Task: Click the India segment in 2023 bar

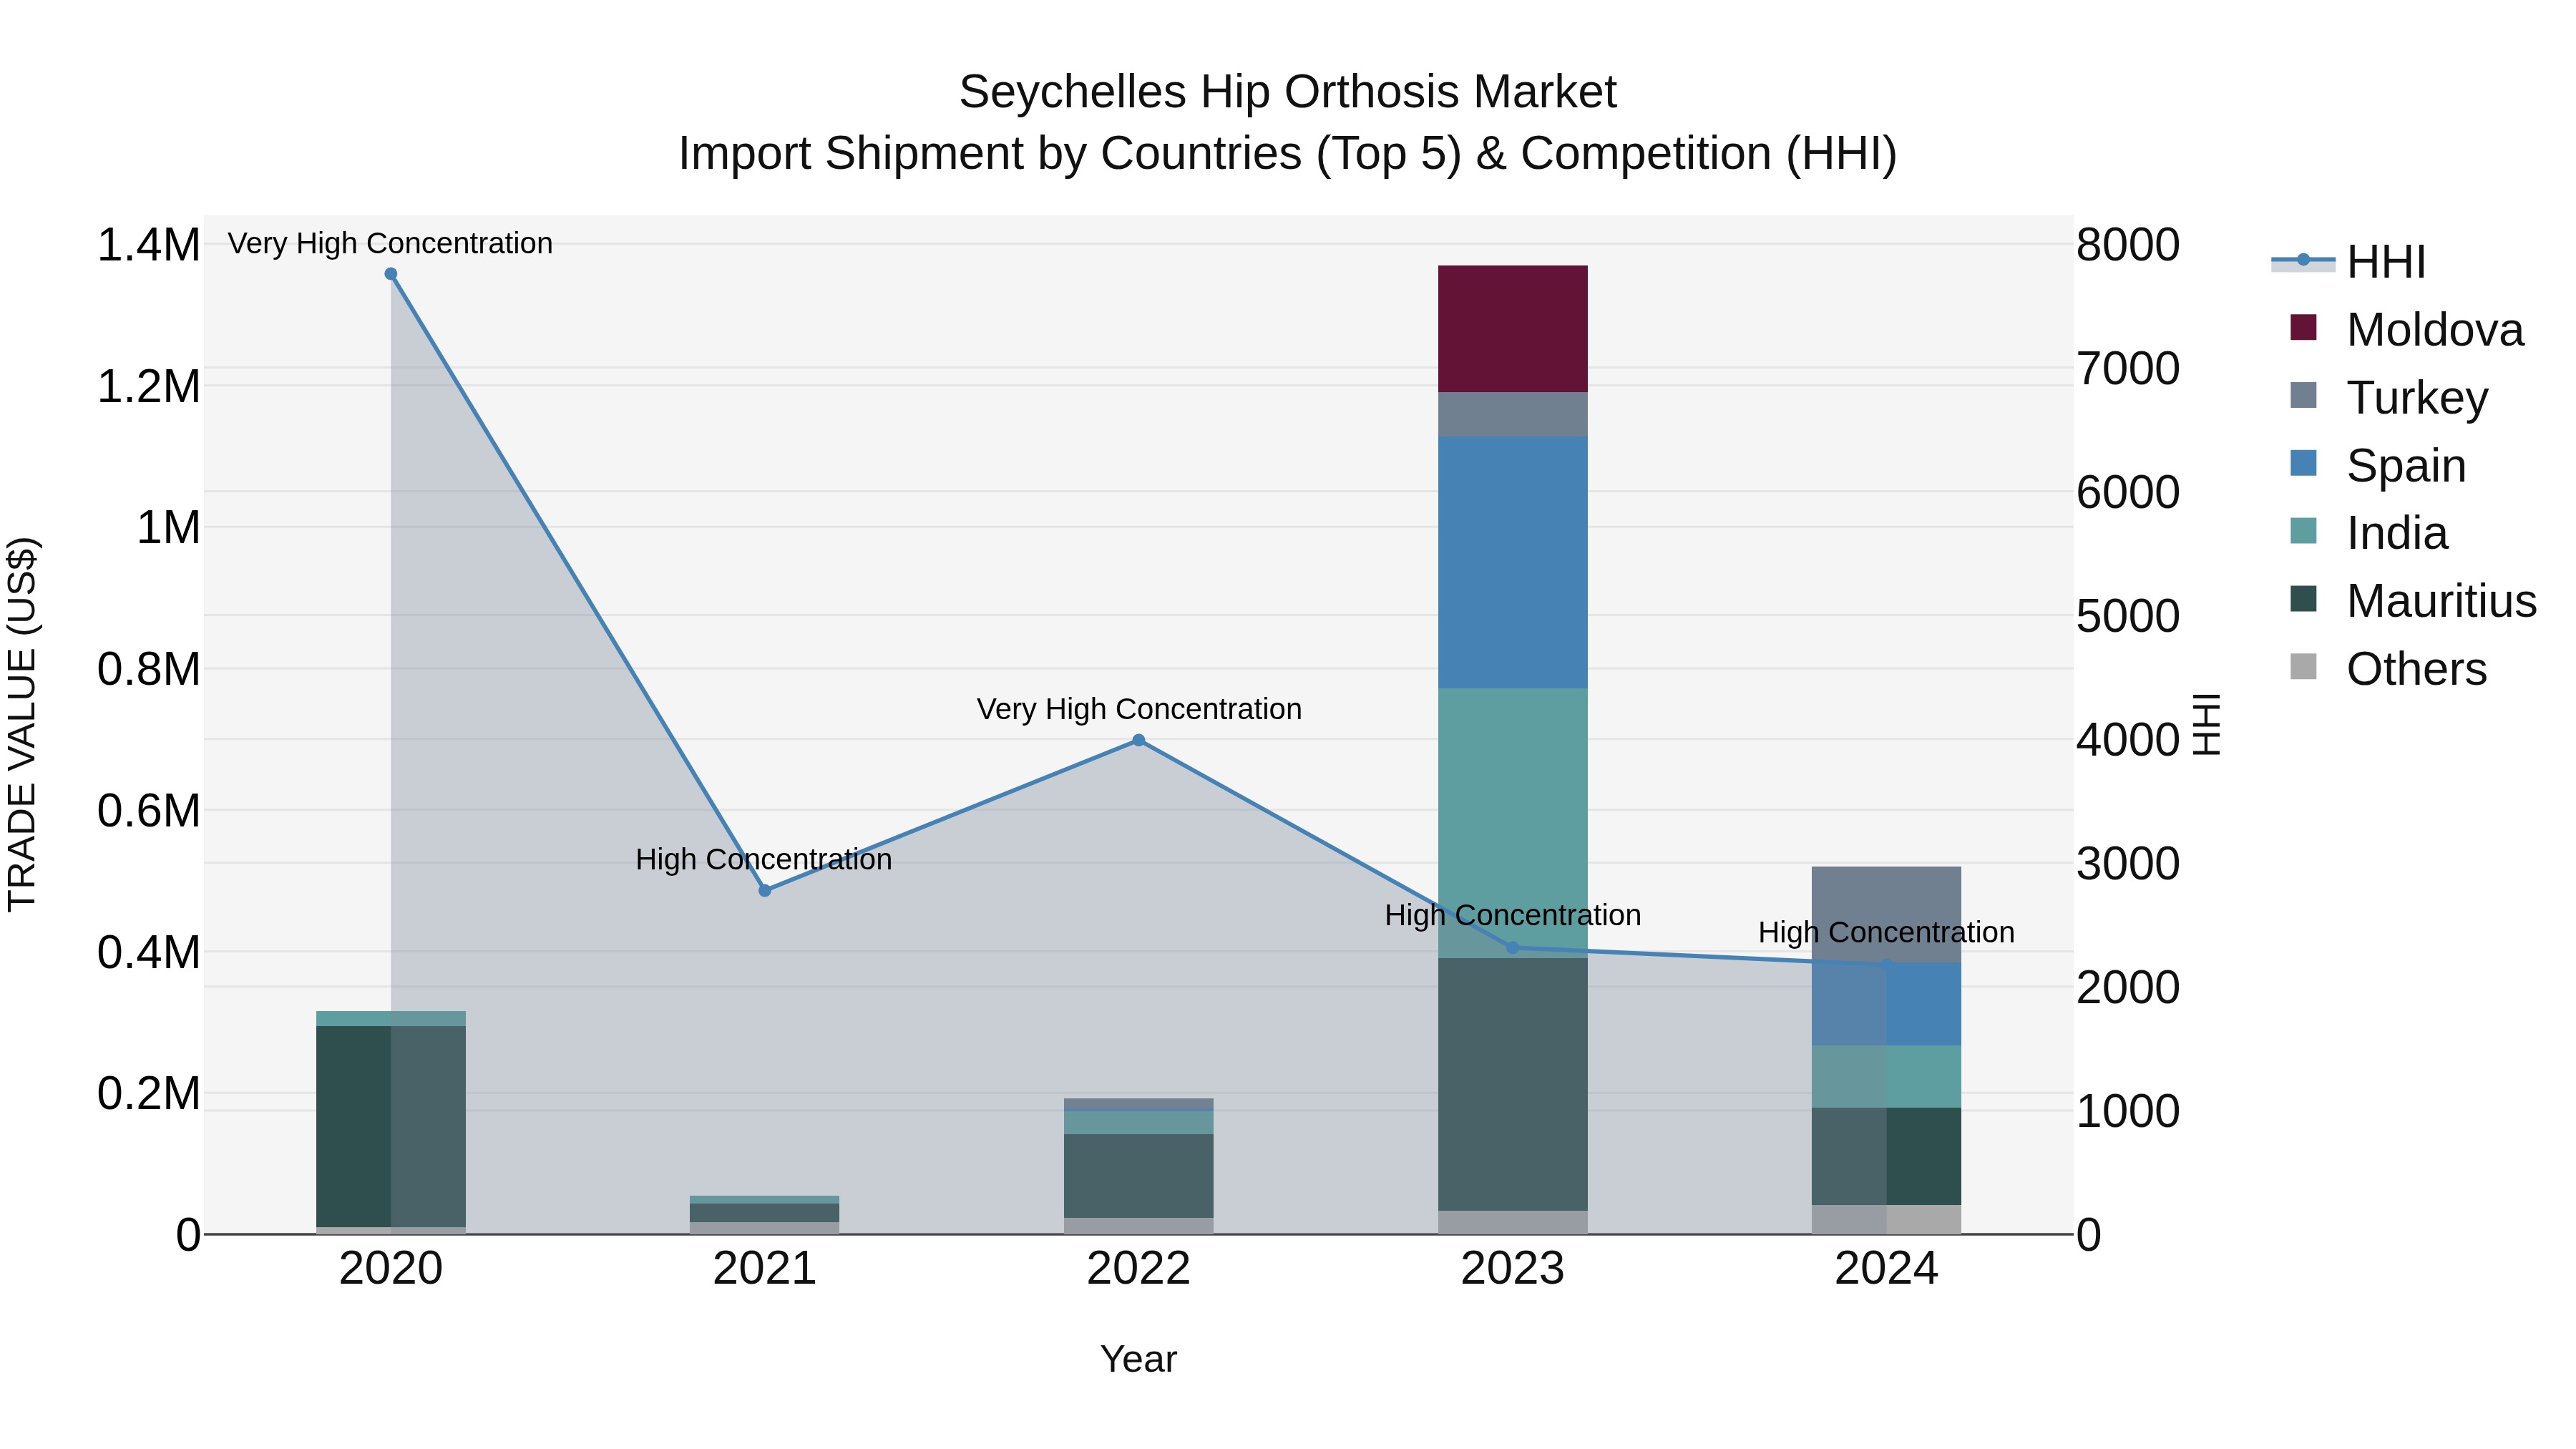Action: pyautogui.click(x=1512, y=823)
